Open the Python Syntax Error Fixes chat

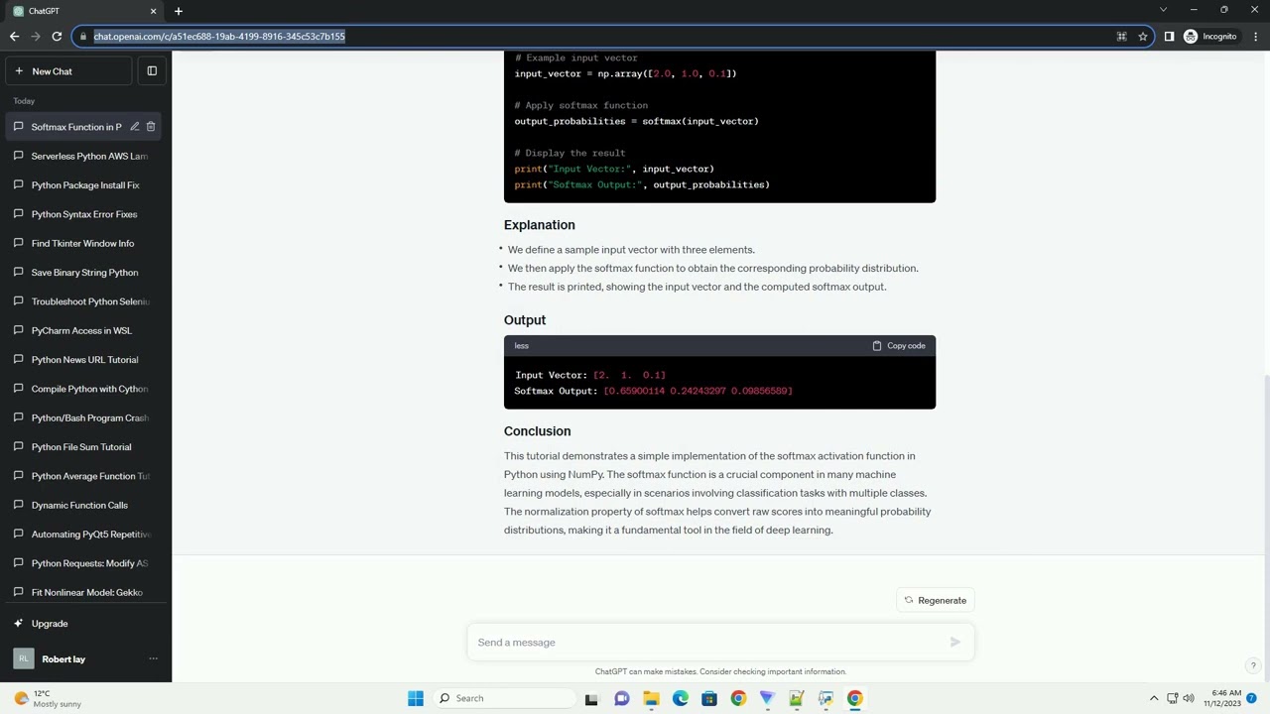point(84,214)
